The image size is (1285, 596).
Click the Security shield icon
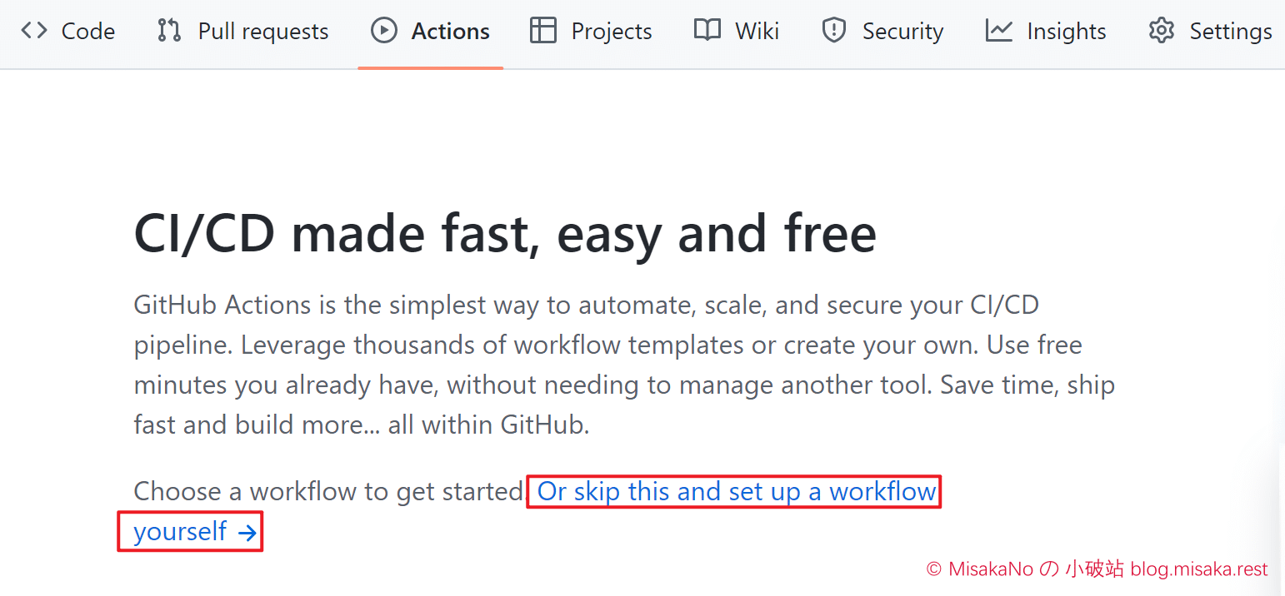[834, 31]
